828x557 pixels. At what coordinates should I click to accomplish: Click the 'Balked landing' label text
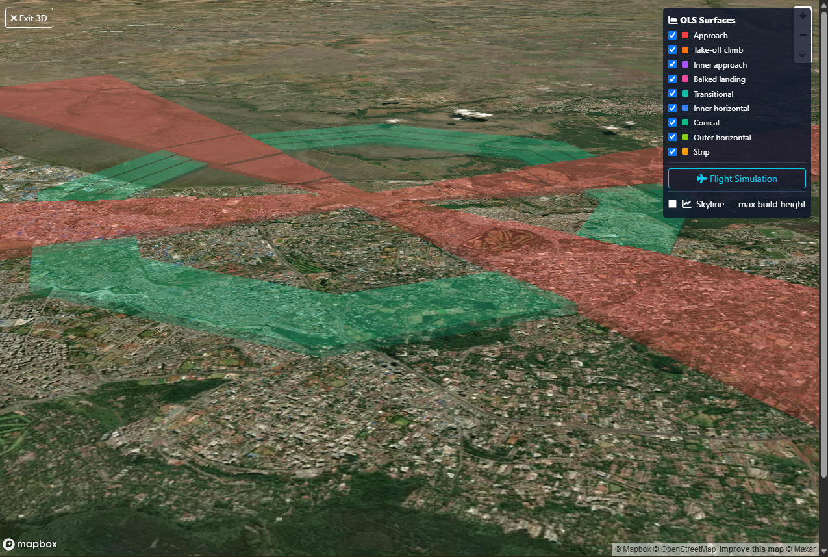coord(720,79)
